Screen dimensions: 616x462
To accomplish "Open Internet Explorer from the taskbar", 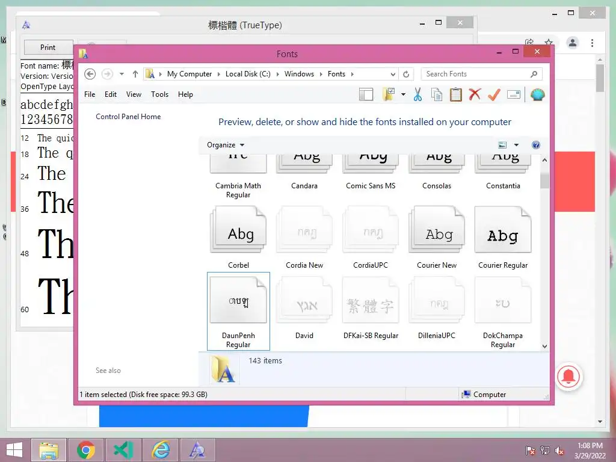I will tap(160, 450).
